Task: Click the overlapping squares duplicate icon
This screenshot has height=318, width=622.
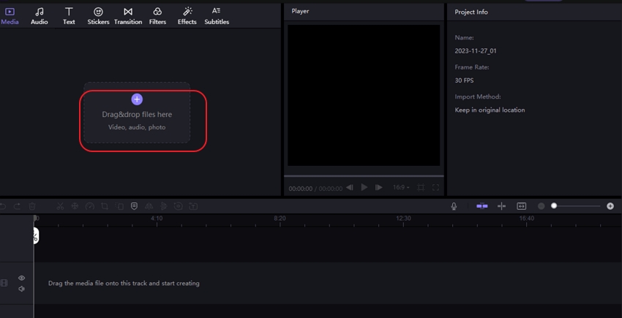Action: coord(119,206)
